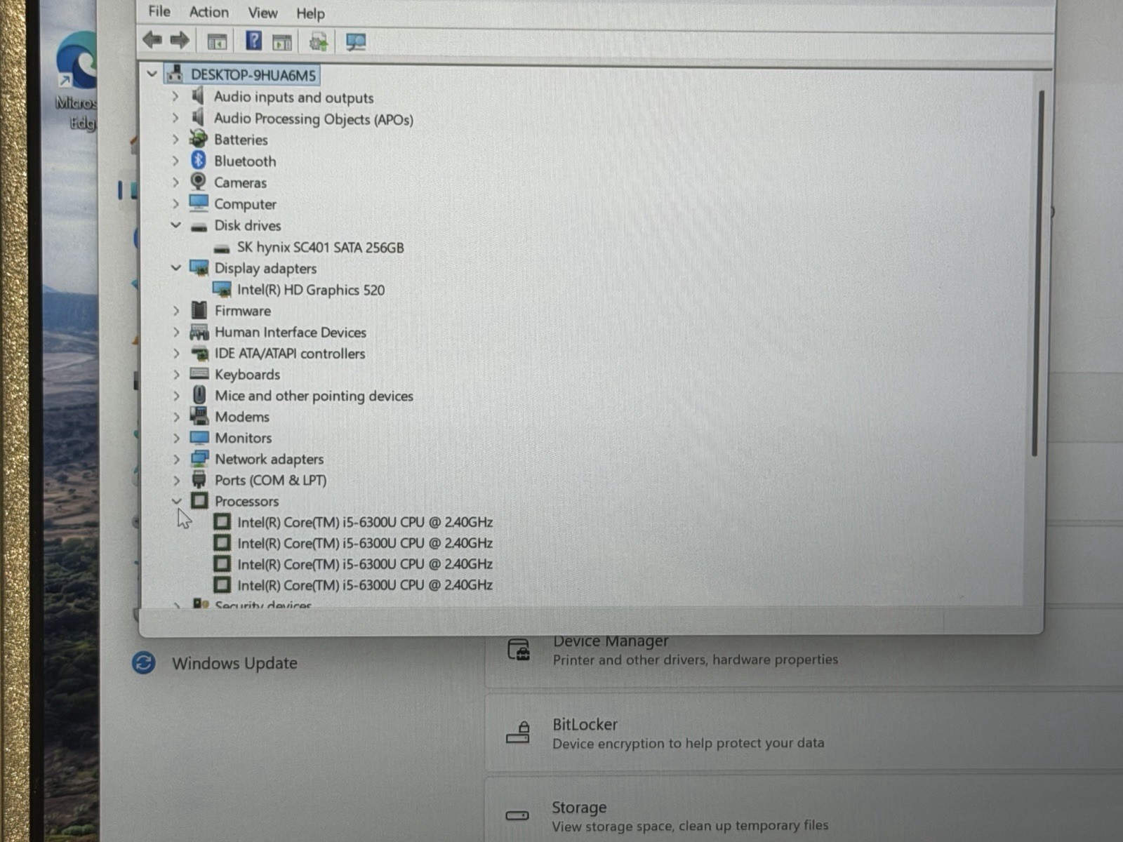Click the Show/Hide console tree toolbar icon
The image size is (1123, 842).
click(217, 42)
